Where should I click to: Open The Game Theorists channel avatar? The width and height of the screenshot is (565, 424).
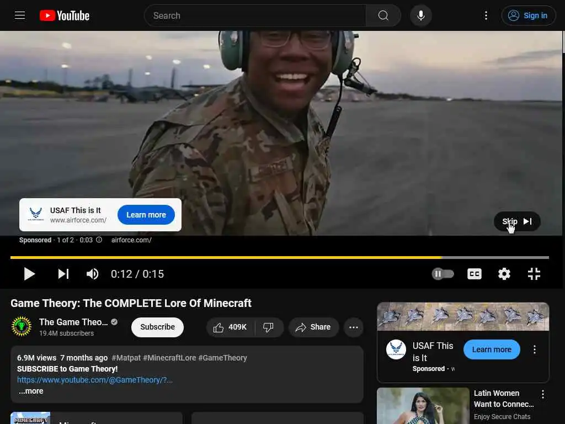pyautogui.click(x=22, y=326)
